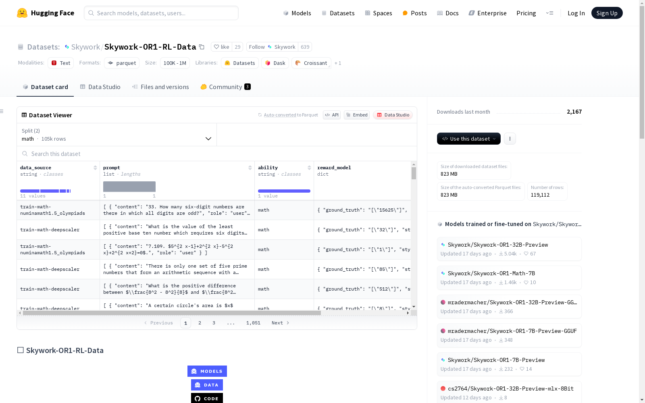This screenshot has width=645, height=403.
Task: Open the API button in Dataset Viewer
Action: click(332, 115)
